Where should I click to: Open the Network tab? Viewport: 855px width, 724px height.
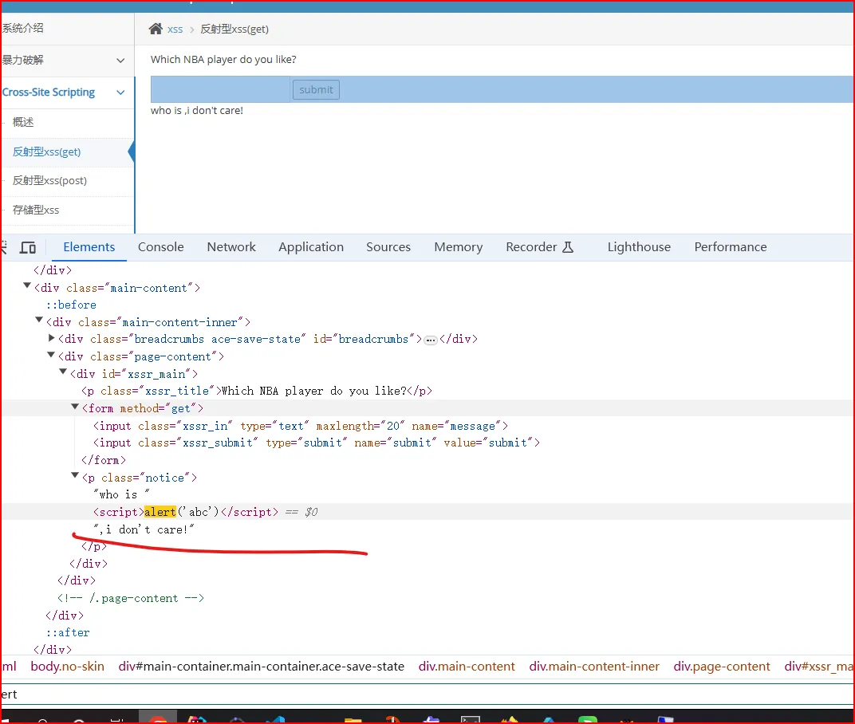click(x=231, y=247)
